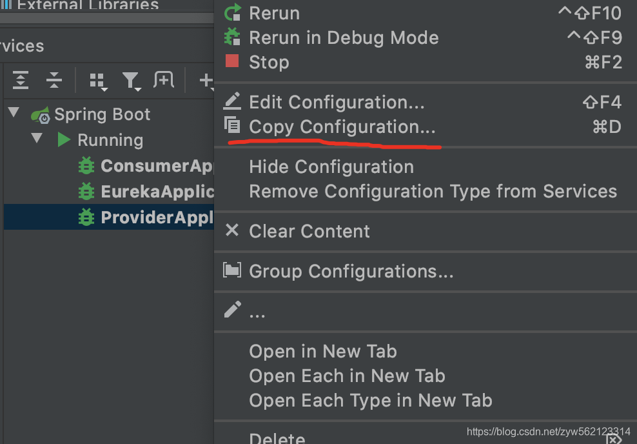Image resolution: width=637 pixels, height=444 pixels.
Task: Select the EurekaApplic service row
Action: click(x=109, y=191)
